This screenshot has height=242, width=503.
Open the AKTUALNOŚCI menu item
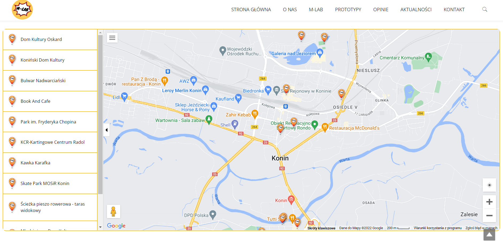pyautogui.click(x=416, y=10)
